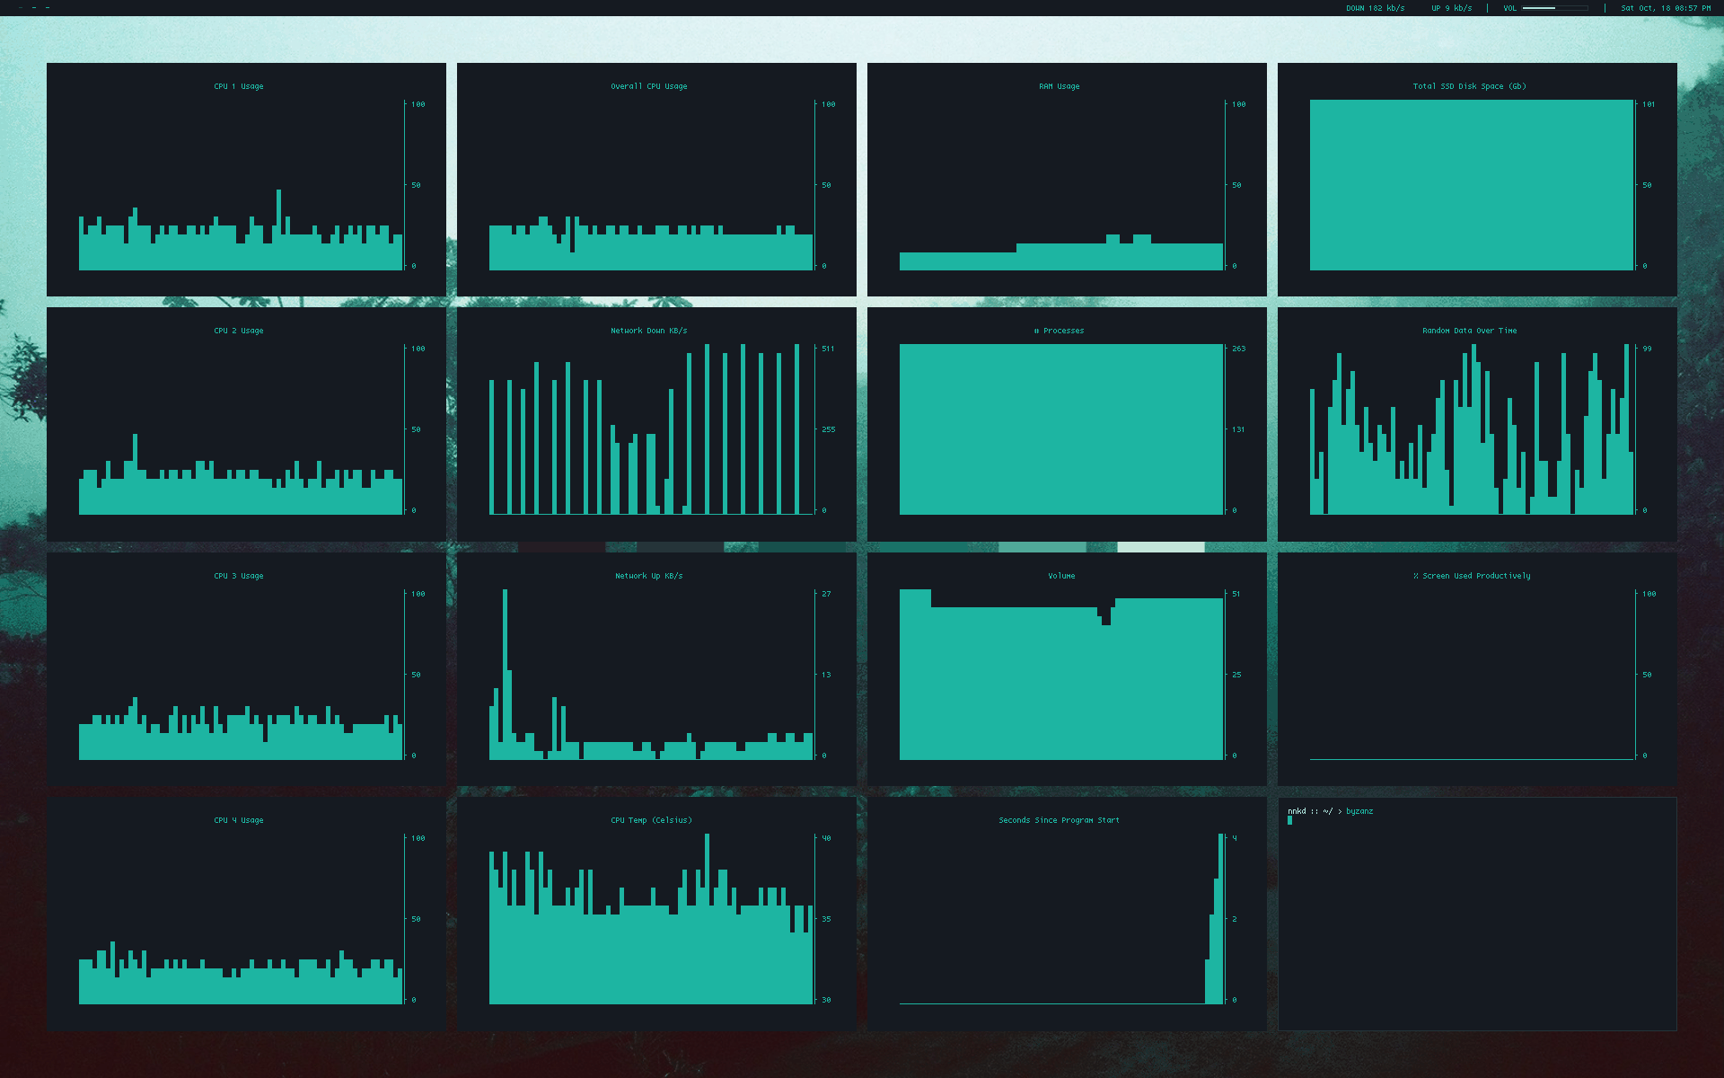Click the # Processes graph window

(x=1067, y=424)
